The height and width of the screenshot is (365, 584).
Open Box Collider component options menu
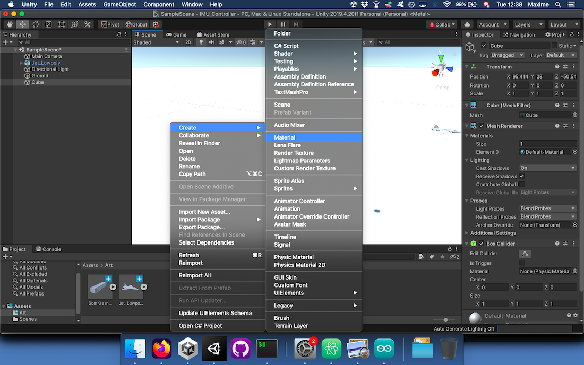tap(573, 244)
